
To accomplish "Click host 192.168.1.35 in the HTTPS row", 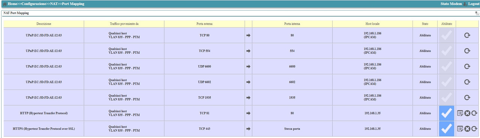I will tap(372, 129).
